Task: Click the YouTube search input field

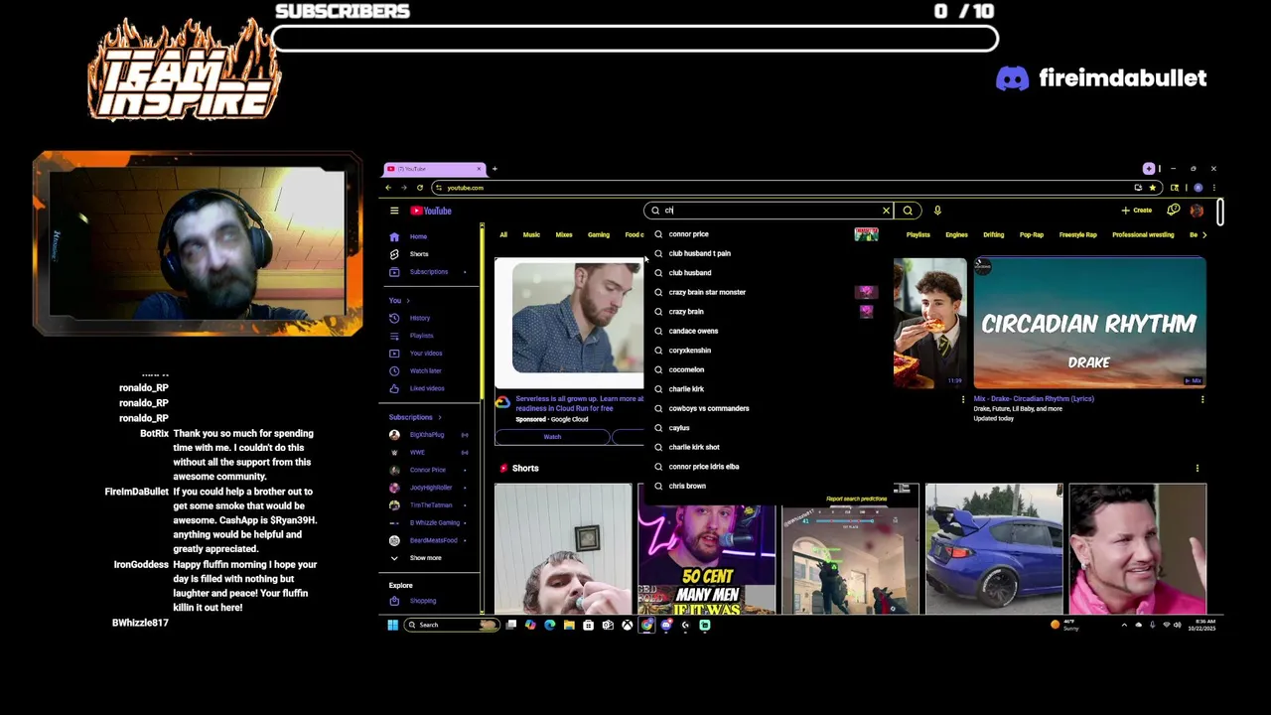Action: pos(770,211)
